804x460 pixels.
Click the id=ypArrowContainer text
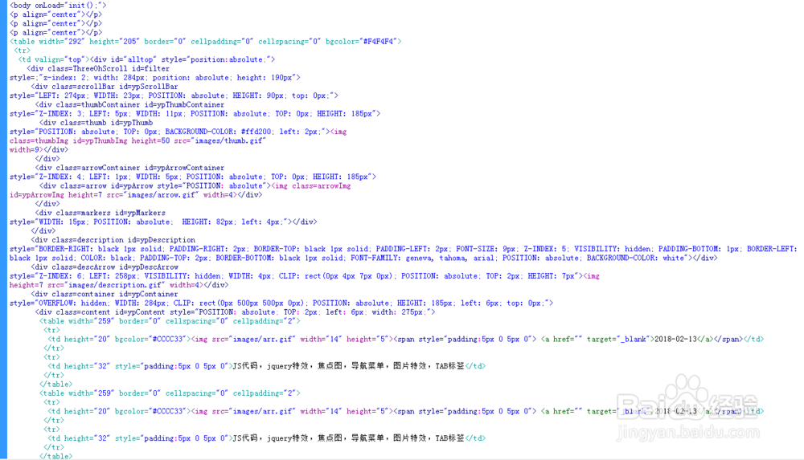(x=184, y=168)
